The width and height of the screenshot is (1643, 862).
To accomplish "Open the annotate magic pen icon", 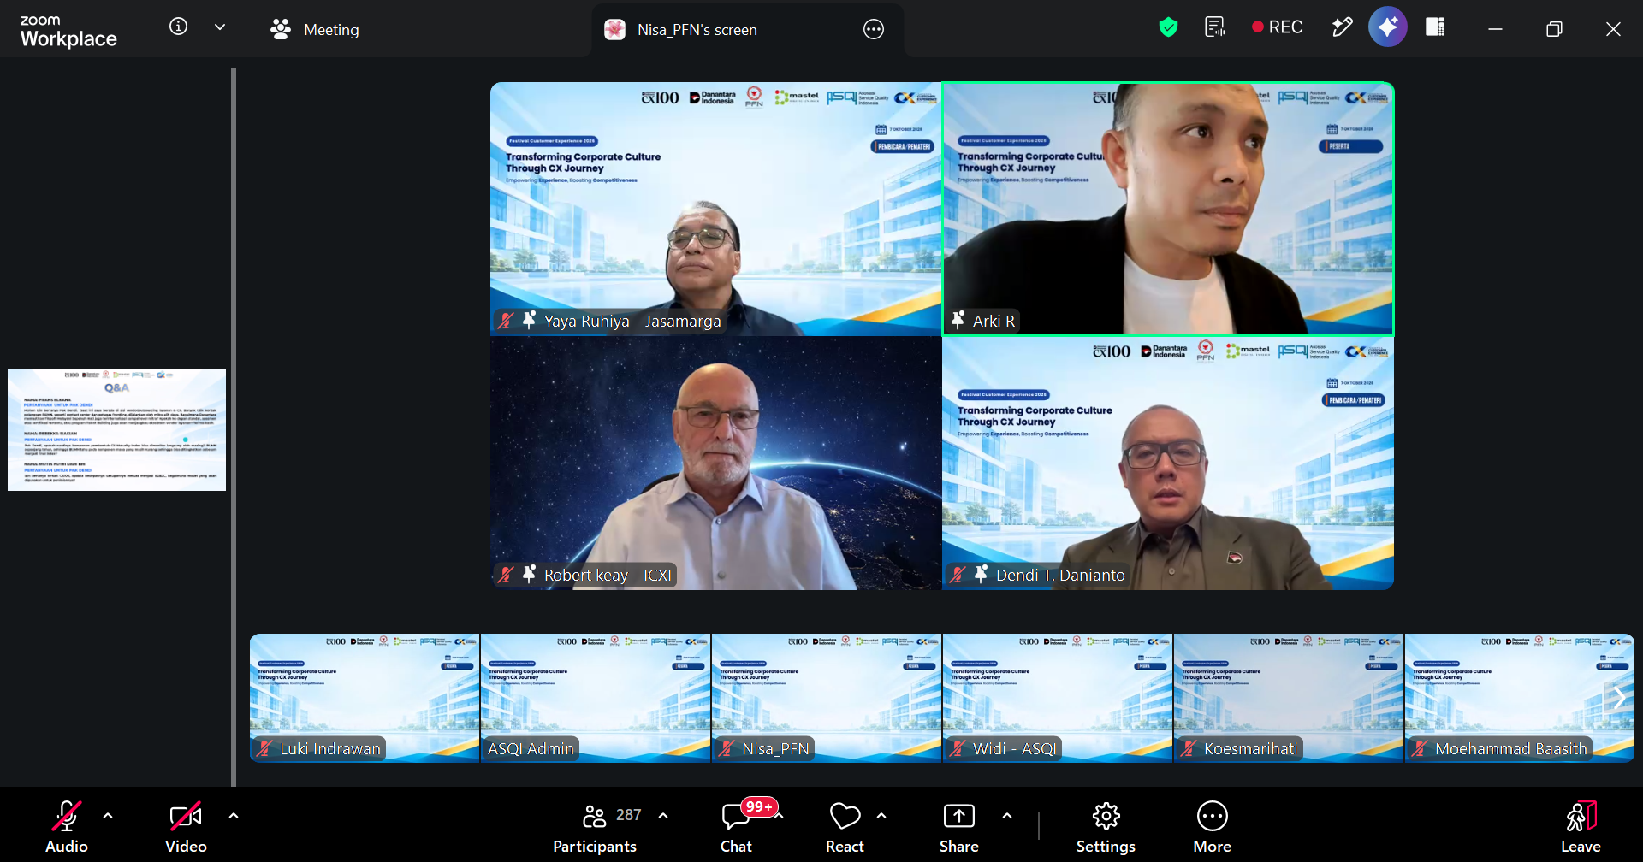I will tap(1342, 27).
